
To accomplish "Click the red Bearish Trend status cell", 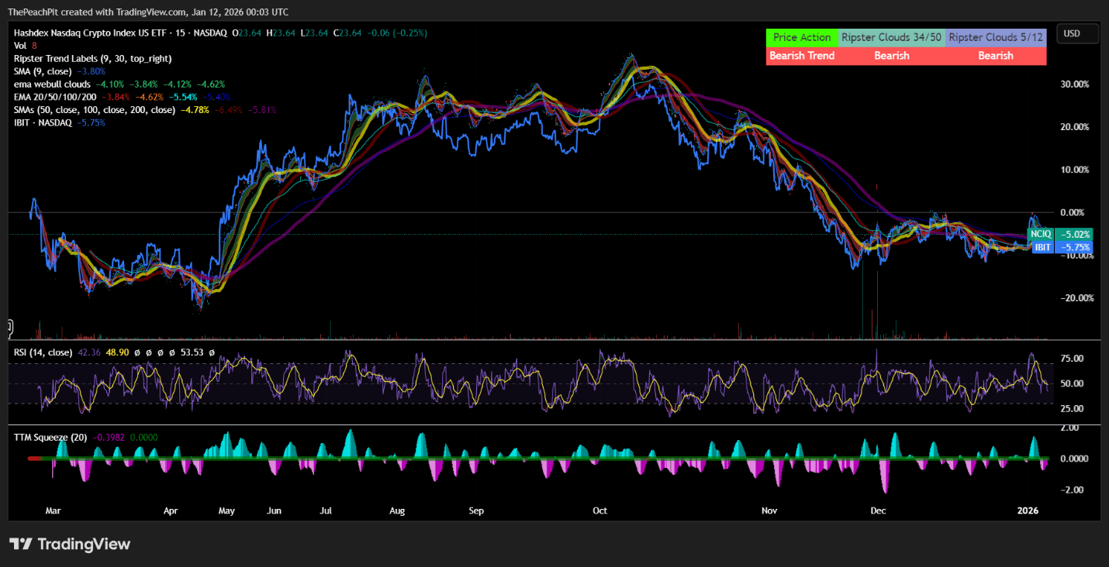I will [802, 55].
